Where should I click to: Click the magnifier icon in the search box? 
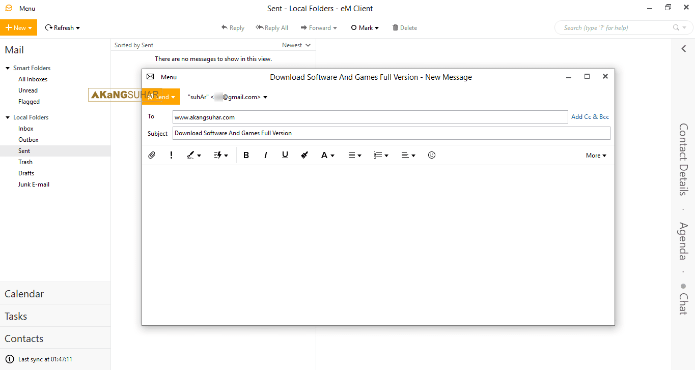676,28
